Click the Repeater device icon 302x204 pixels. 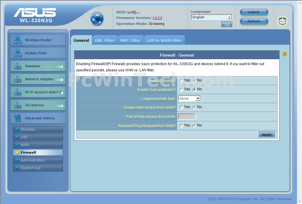(18, 66)
